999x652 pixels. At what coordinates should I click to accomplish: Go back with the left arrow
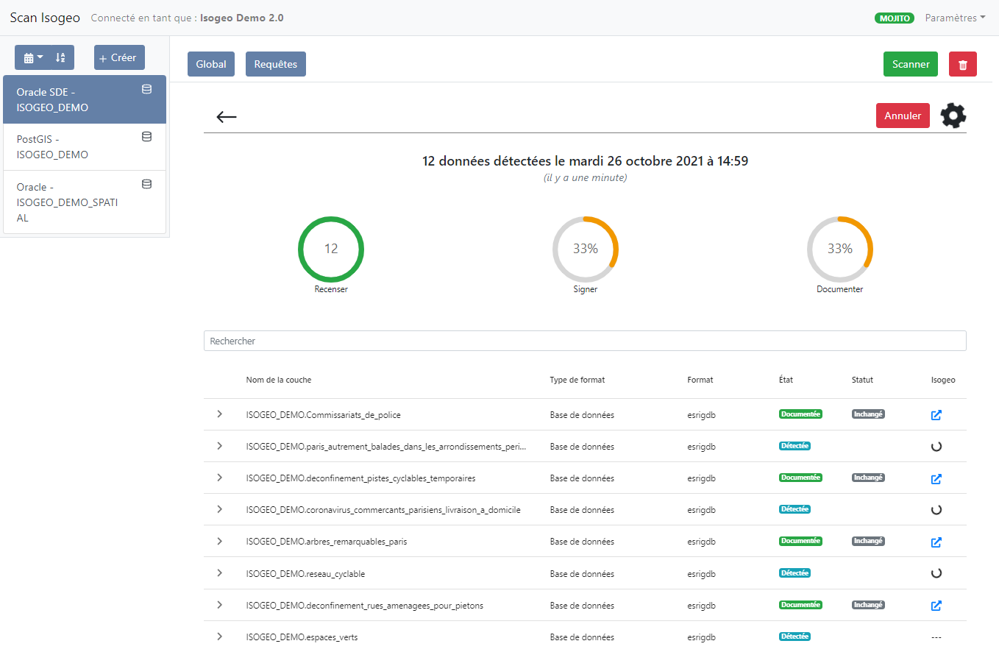[x=227, y=116]
